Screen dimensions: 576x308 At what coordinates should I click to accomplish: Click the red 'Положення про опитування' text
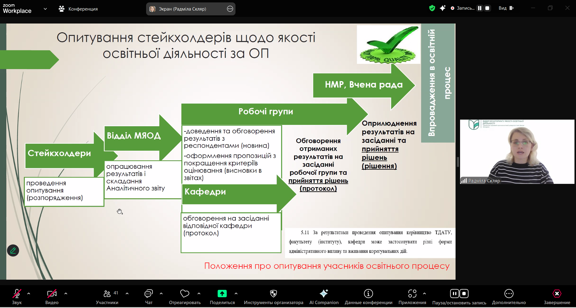coord(327,266)
